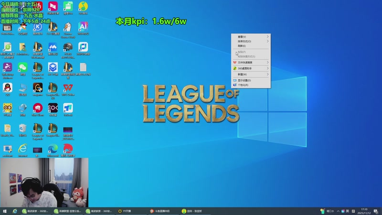The width and height of the screenshot is (382, 215).
Task: Switch to 英雄联盟 信誉分 browser taskbar window
Action: coord(68,211)
